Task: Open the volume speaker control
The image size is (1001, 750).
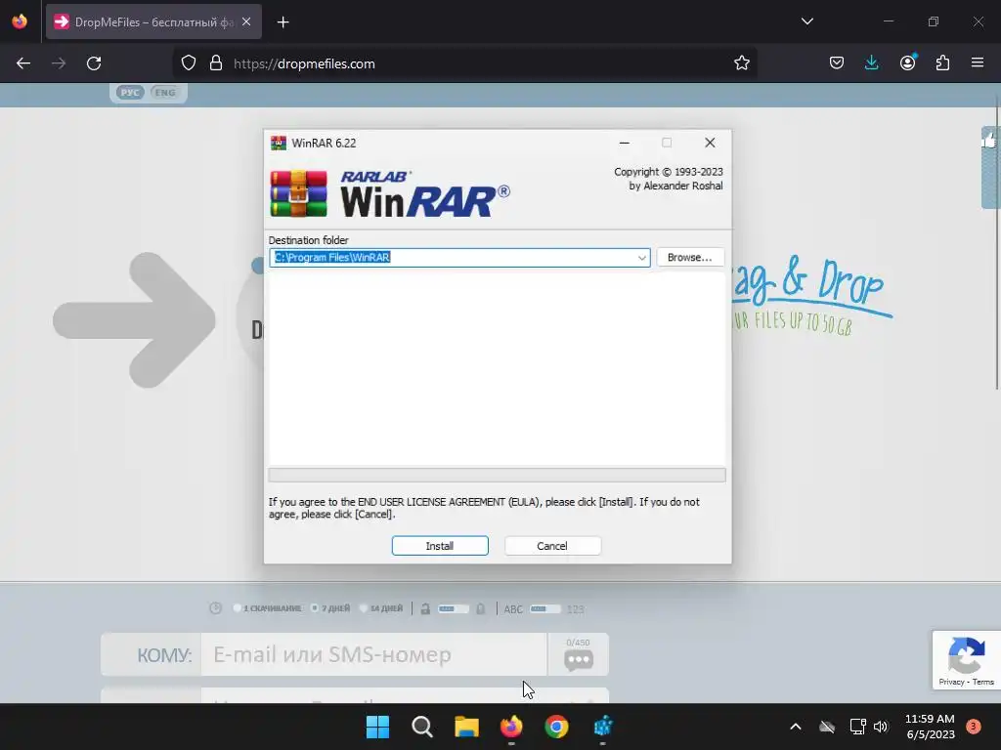Action: click(x=881, y=727)
